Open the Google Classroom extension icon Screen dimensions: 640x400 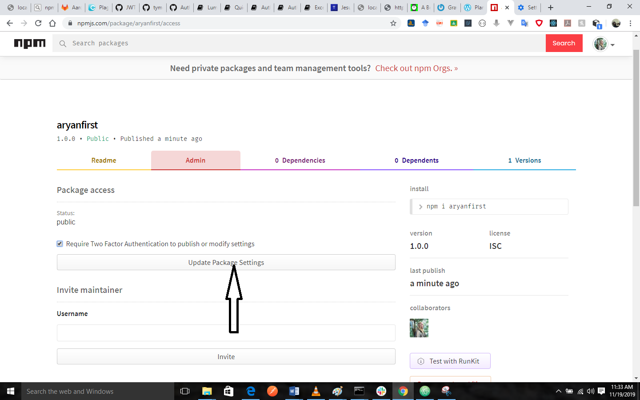coord(454,23)
